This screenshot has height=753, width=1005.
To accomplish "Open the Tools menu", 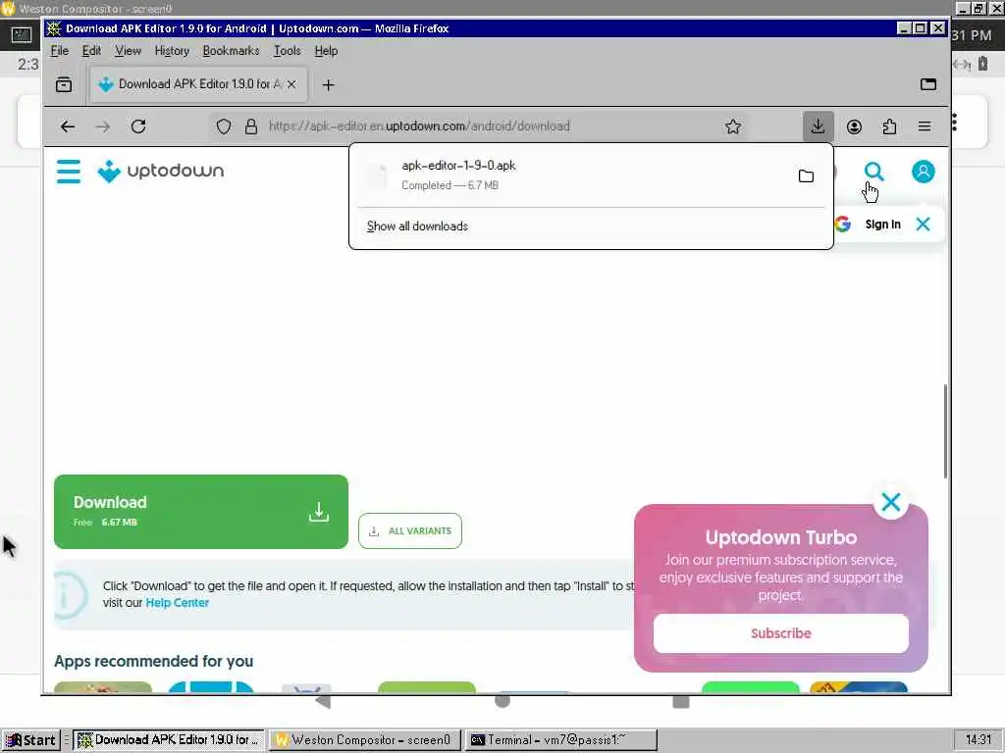I will 288,51.
